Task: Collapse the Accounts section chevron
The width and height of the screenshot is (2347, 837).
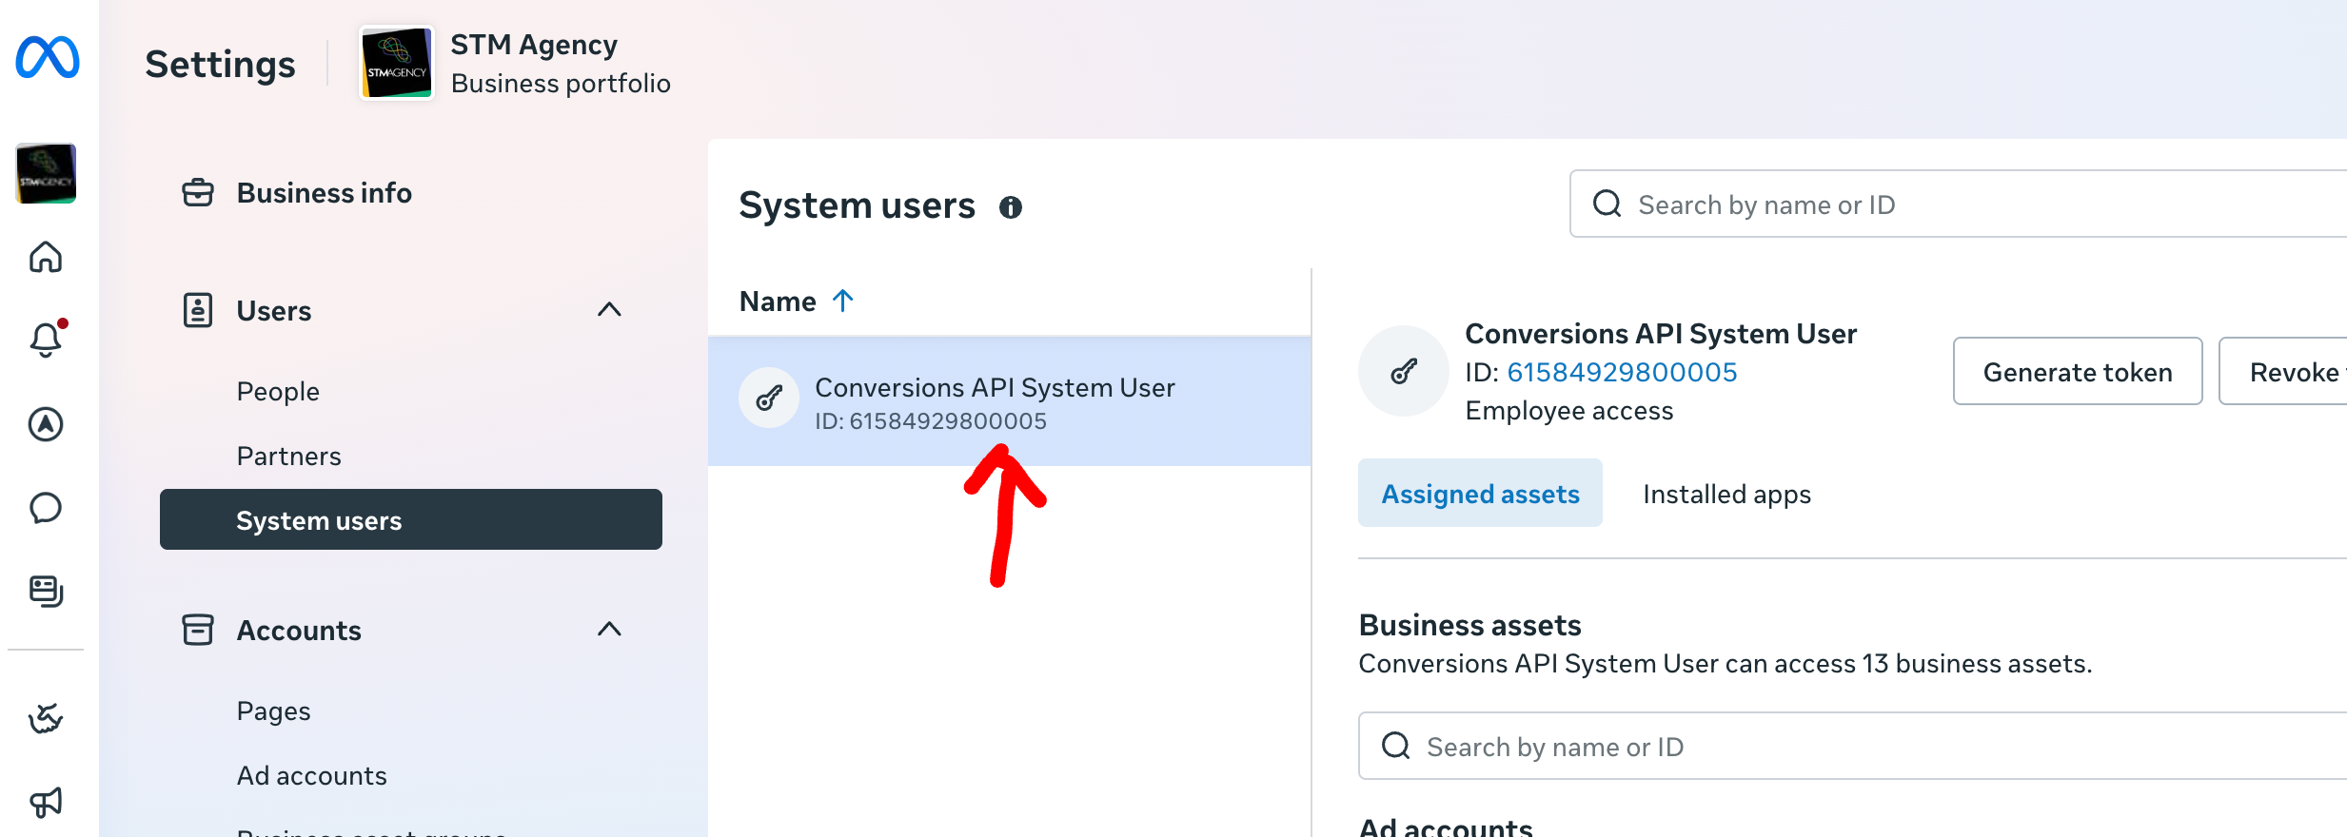Action: 609,630
